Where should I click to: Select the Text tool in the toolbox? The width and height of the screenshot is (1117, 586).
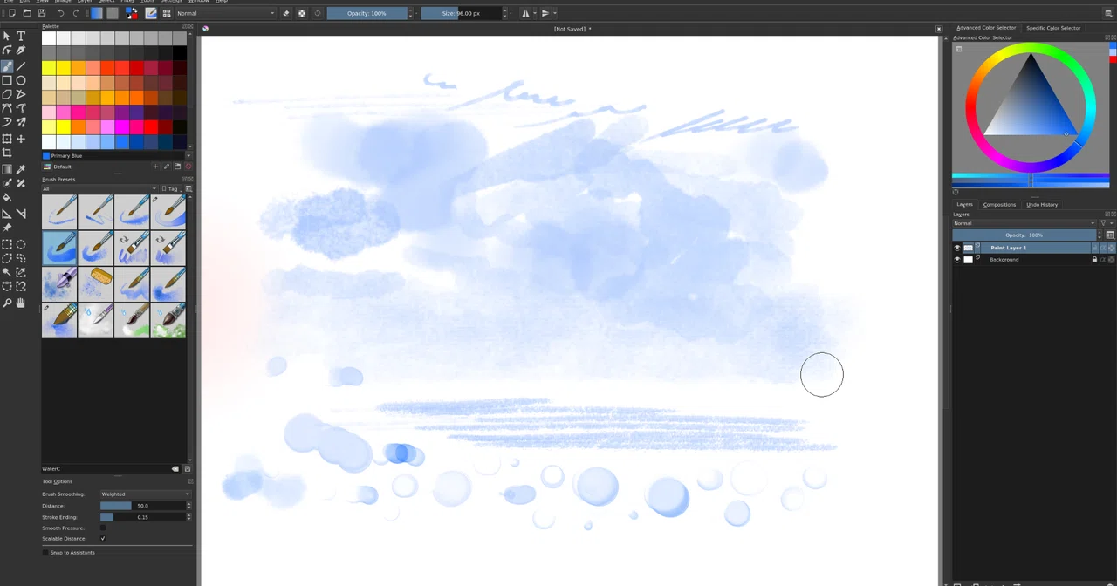point(21,36)
